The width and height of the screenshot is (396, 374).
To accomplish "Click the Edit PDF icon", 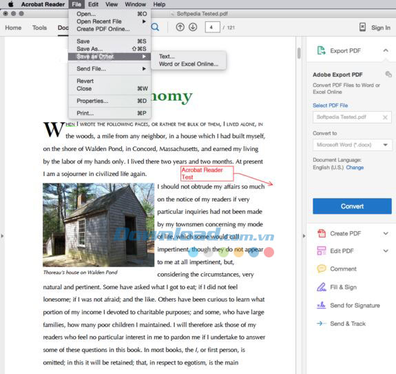I will (322, 250).
